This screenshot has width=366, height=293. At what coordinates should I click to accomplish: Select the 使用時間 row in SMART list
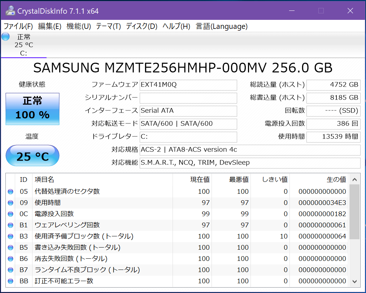pos(177,203)
